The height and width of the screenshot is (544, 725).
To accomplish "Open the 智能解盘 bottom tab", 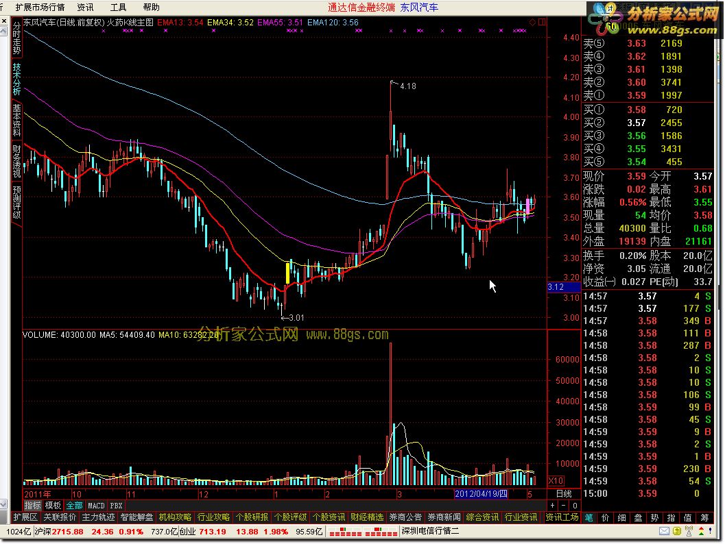I will point(136,517).
